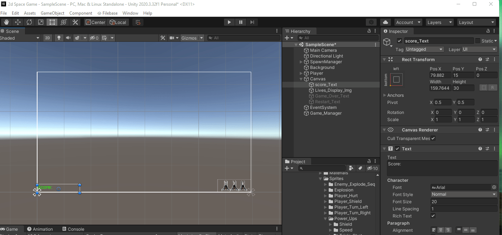Disable Rich Text on the Text component
Image resolution: width=502 pixels, height=235 pixels.
[x=433, y=215]
